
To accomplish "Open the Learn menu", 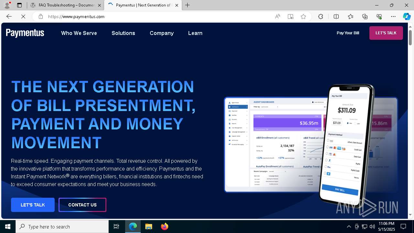I will point(195,33).
